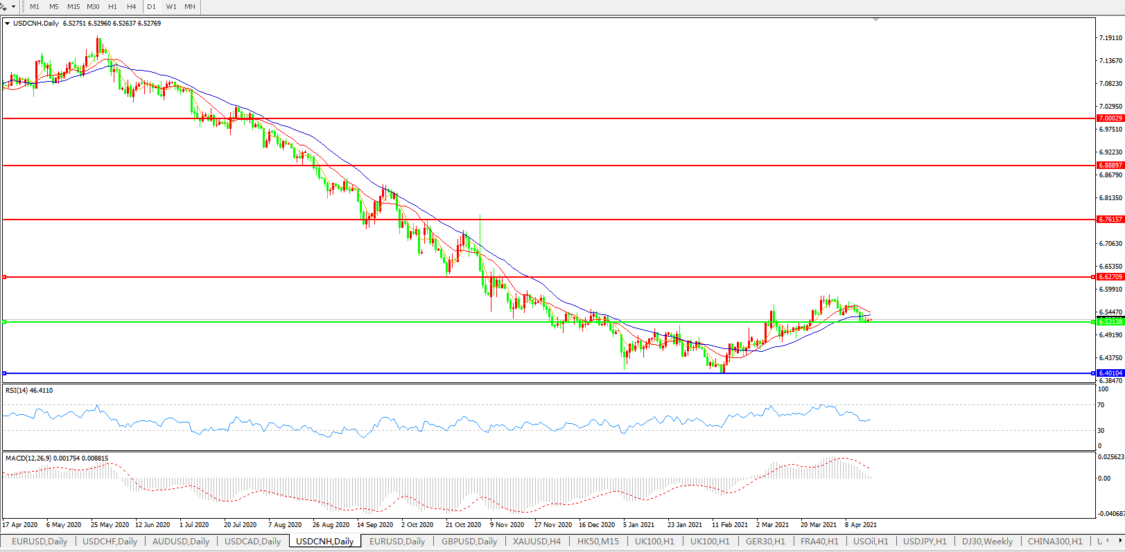
Task: Click the RSI(14) indicator label
Action: [28, 391]
